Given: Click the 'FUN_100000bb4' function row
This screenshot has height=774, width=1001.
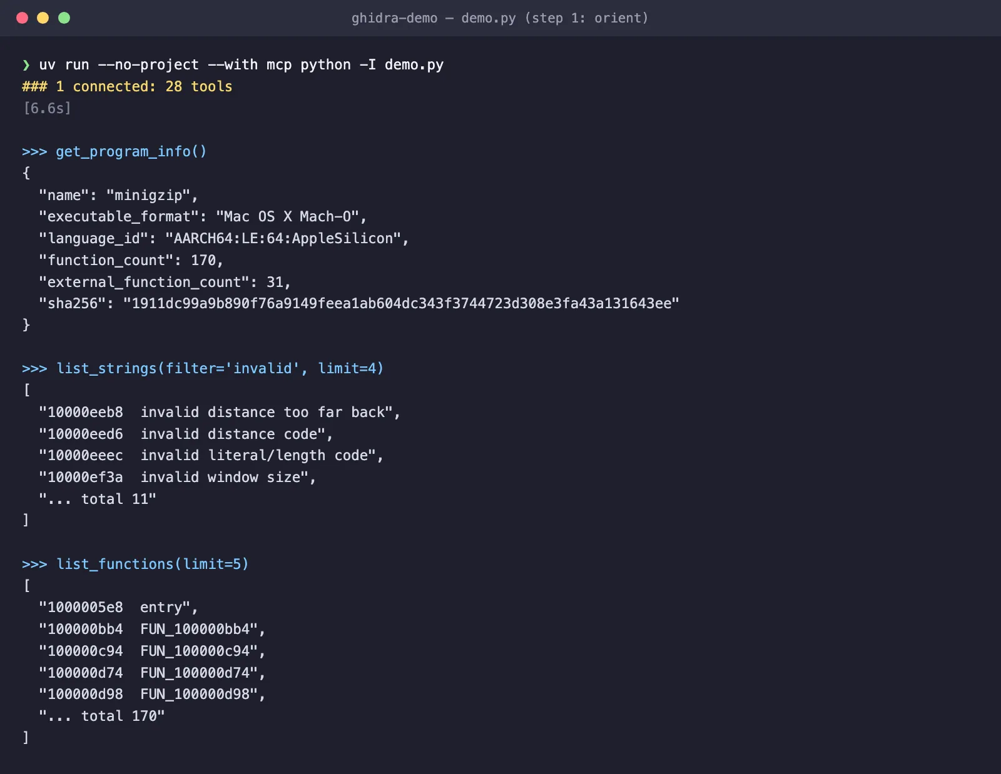Looking at the screenshot, I should click(152, 629).
